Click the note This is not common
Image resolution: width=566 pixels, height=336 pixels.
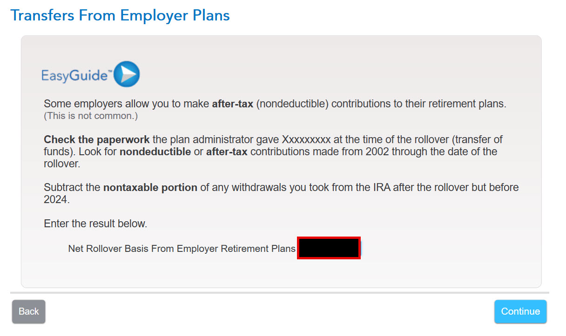coord(91,116)
